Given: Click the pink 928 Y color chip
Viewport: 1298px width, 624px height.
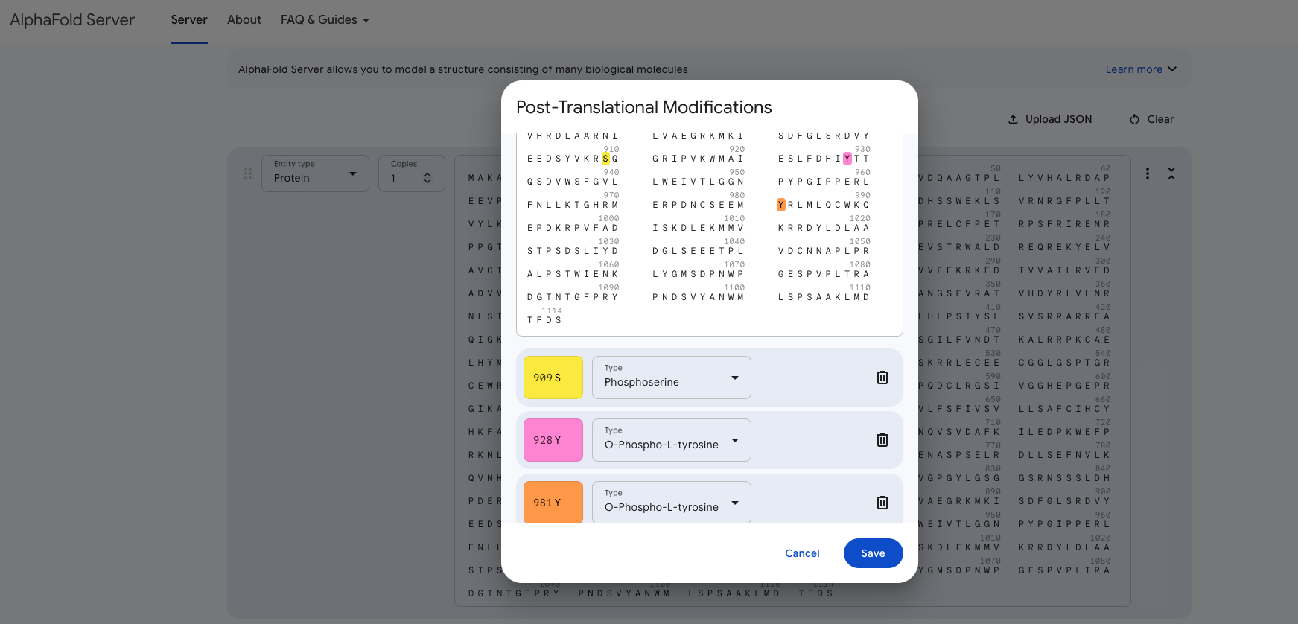Looking at the screenshot, I should click(553, 440).
